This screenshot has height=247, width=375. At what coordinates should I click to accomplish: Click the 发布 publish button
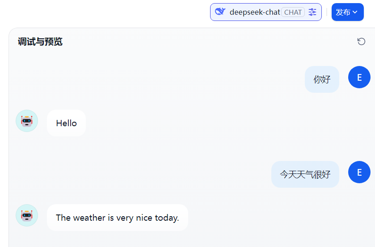click(343, 12)
